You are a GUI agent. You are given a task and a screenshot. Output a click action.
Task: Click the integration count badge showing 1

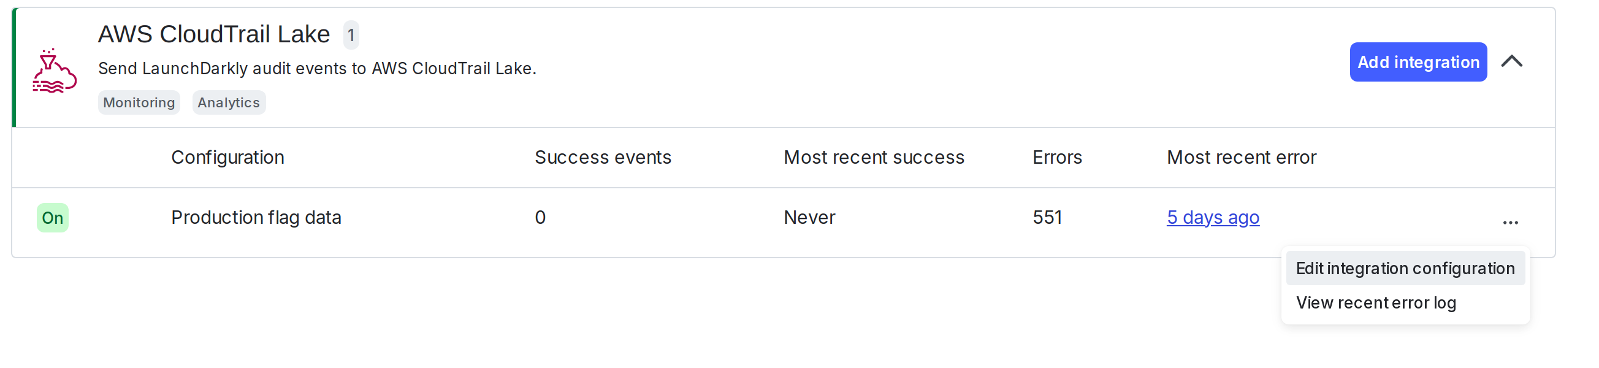point(351,36)
